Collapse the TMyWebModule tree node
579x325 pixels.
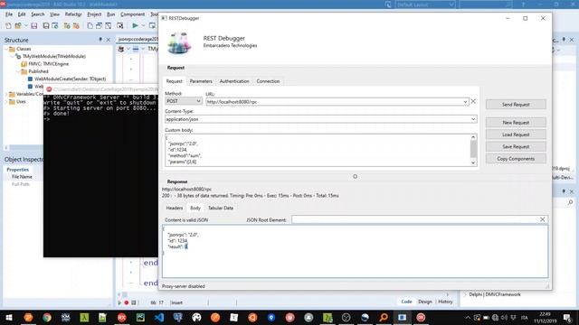pyautogui.click(x=12, y=56)
